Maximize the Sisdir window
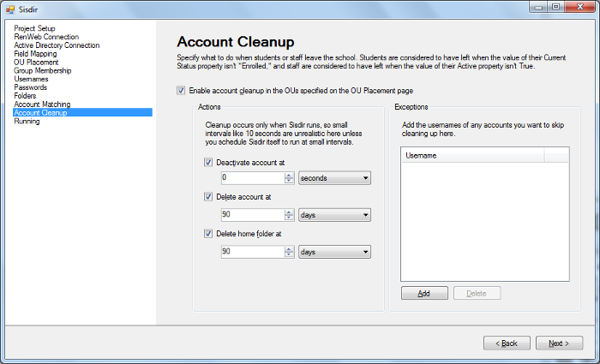This screenshot has height=364, width=600. (556, 7)
